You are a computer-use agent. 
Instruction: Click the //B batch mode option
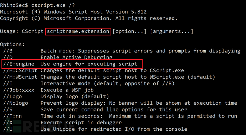point(8,51)
